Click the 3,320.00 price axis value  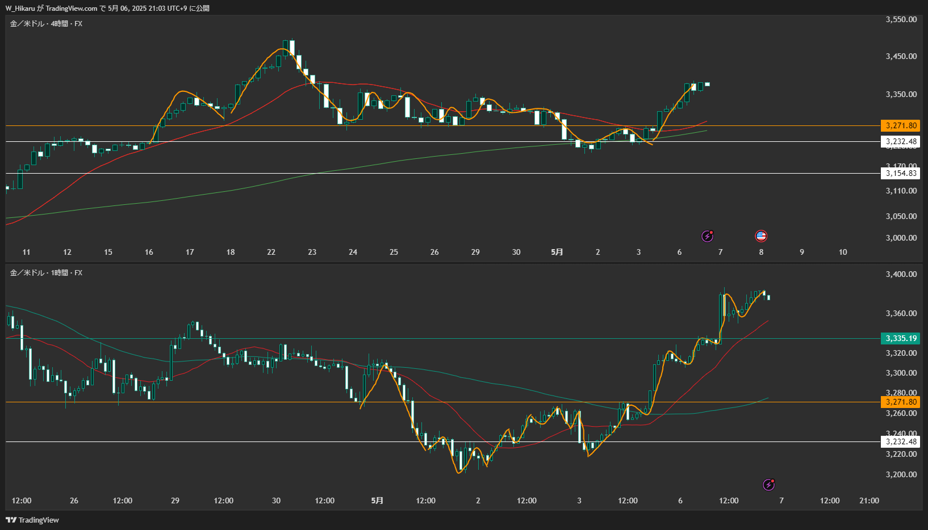[901, 353]
